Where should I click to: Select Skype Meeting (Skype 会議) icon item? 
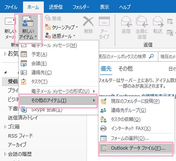(x=24, y=110)
